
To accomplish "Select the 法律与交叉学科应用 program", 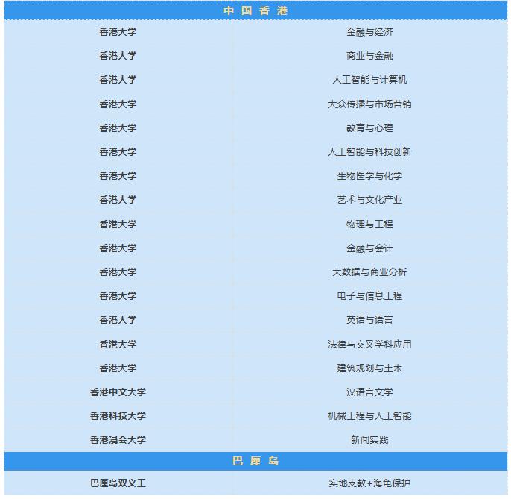I will pyautogui.click(x=369, y=345).
